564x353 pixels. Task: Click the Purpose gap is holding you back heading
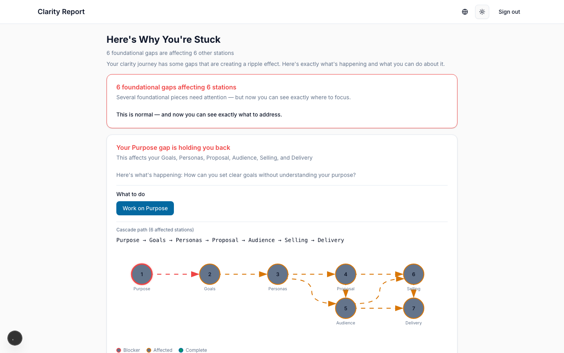[173, 147]
